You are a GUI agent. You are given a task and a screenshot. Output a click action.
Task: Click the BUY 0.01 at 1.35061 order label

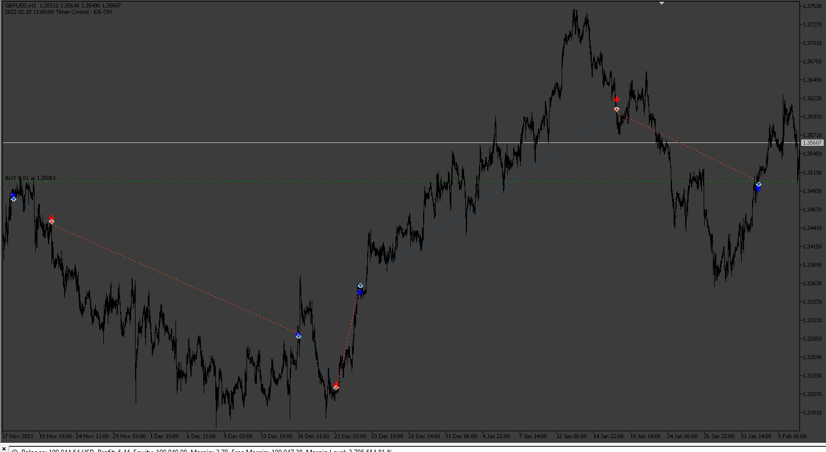(x=31, y=178)
